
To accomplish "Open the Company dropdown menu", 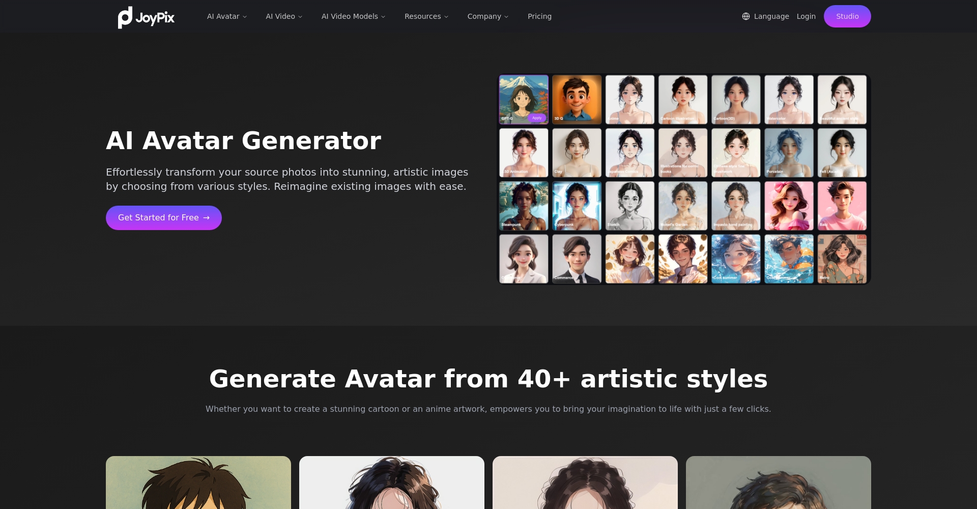I will point(488,16).
